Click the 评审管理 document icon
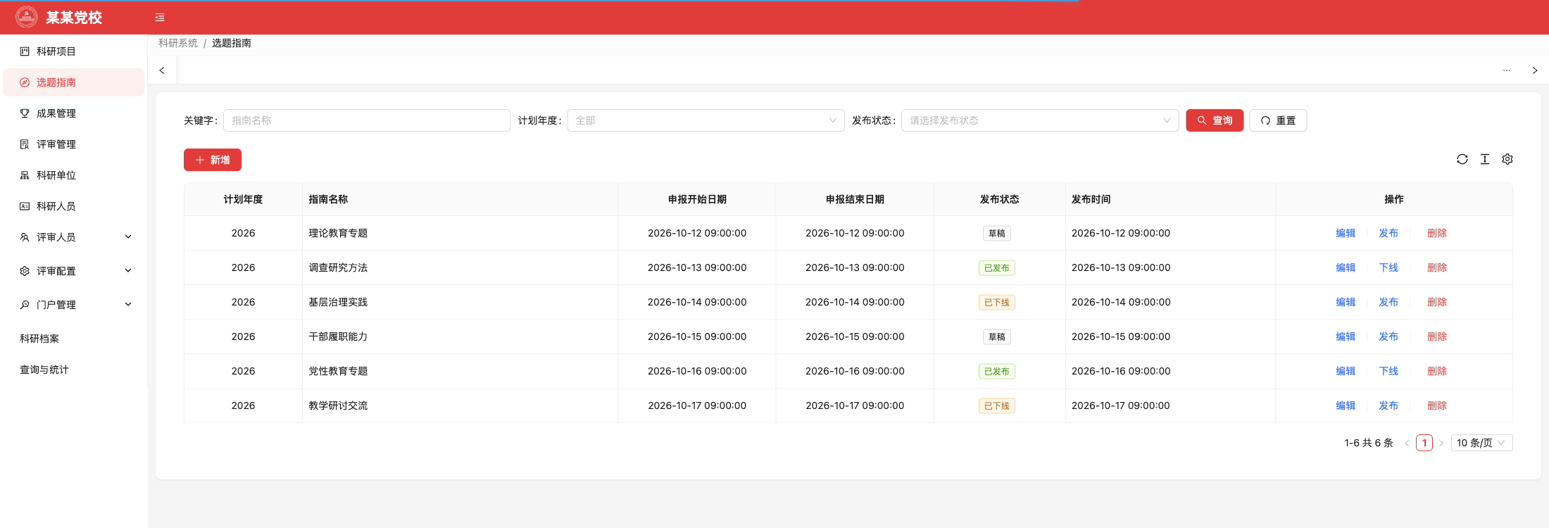 (x=25, y=144)
